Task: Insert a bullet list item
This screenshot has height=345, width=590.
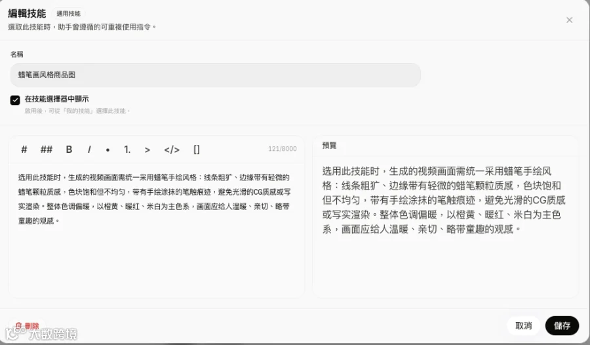Action: [108, 150]
